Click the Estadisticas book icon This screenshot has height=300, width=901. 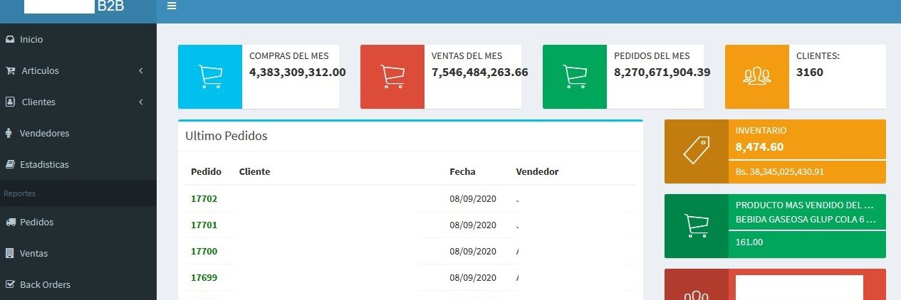click(9, 164)
